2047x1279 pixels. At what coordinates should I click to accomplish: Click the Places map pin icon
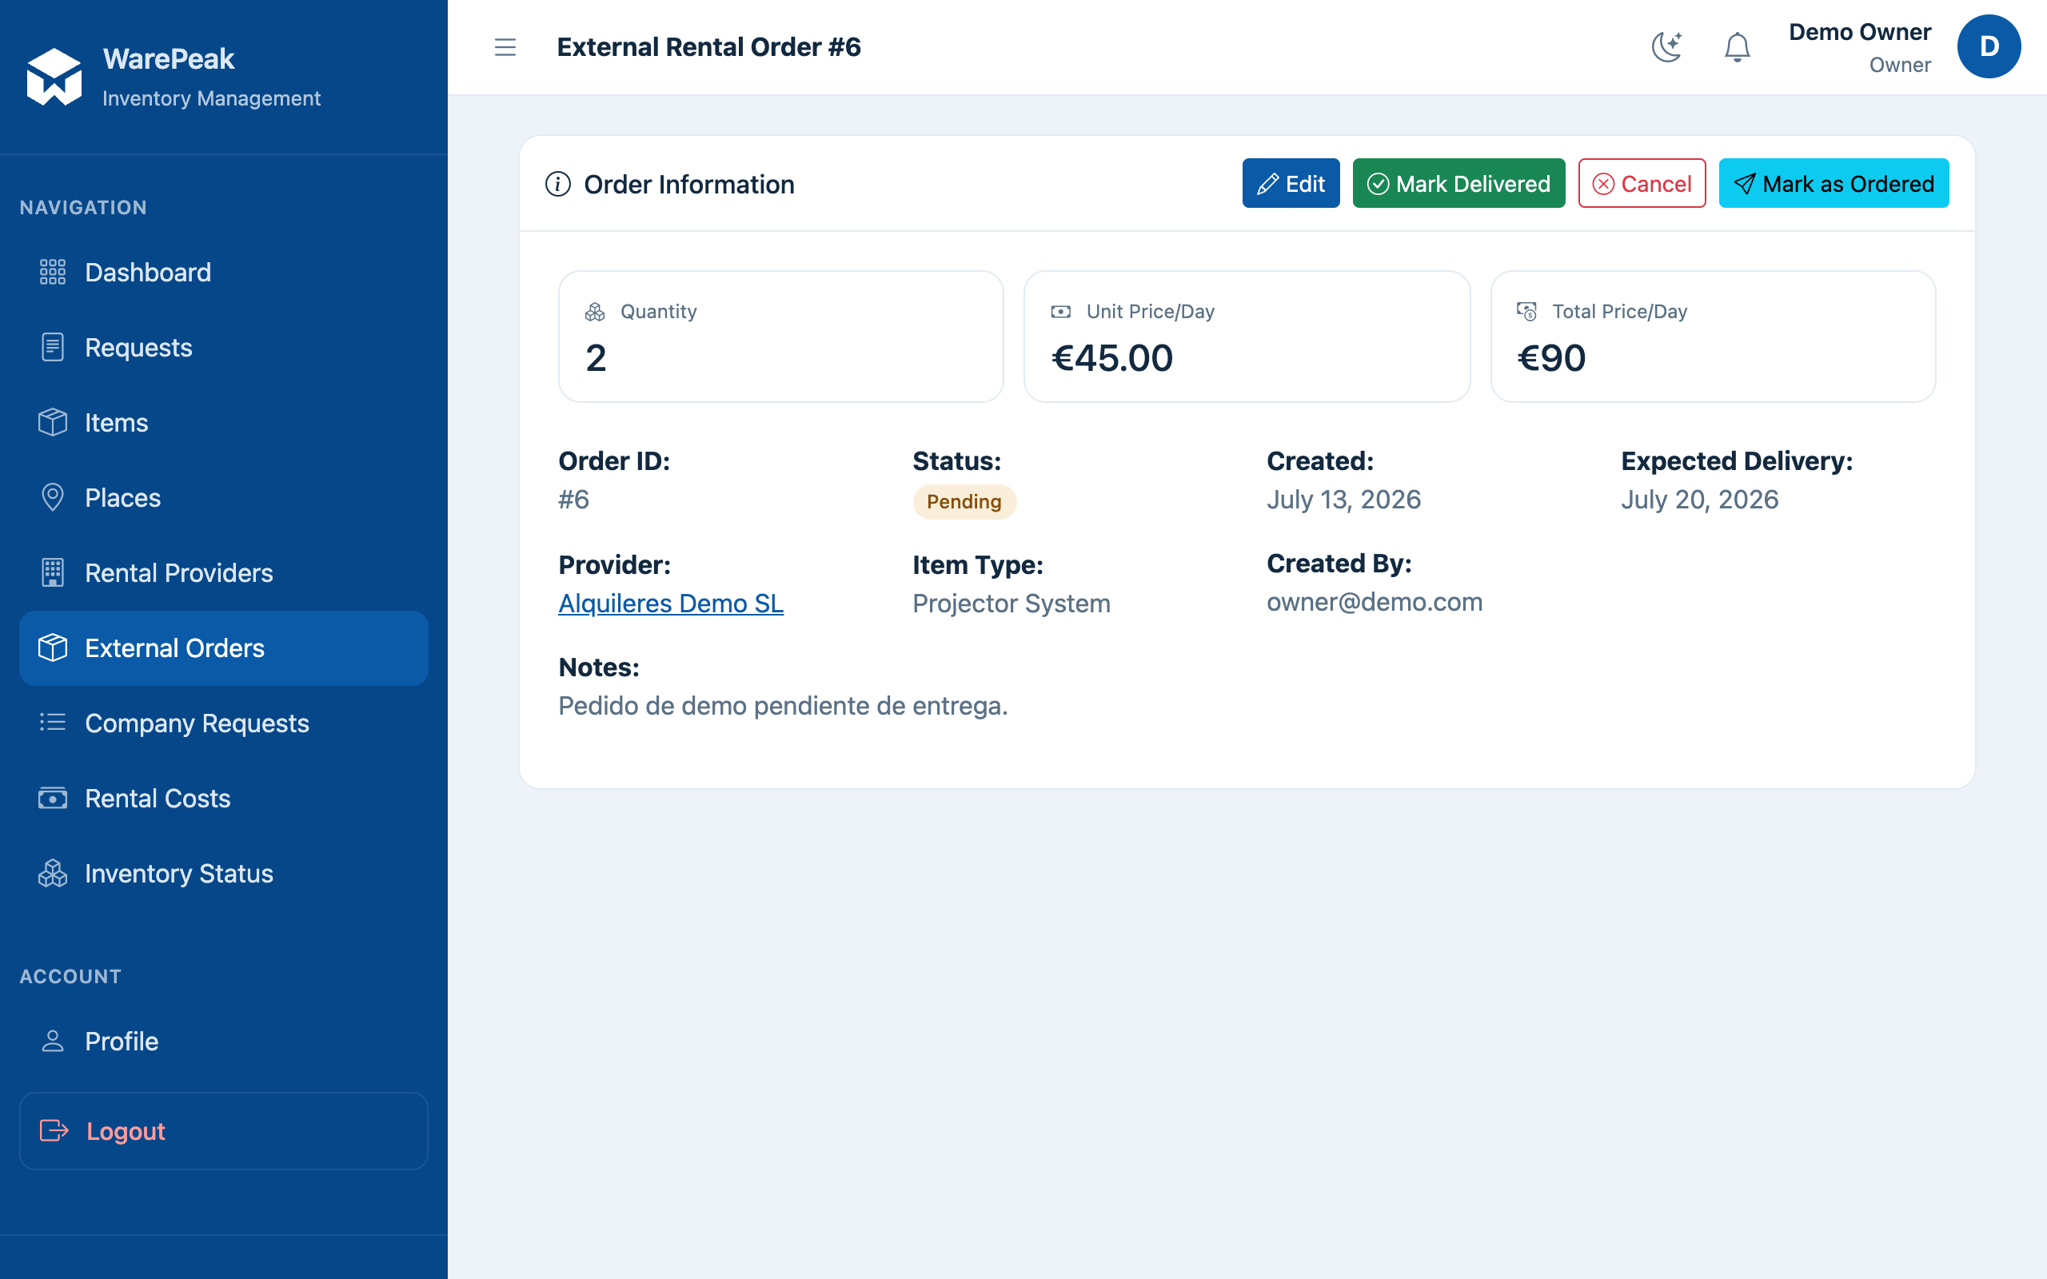click(x=53, y=498)
